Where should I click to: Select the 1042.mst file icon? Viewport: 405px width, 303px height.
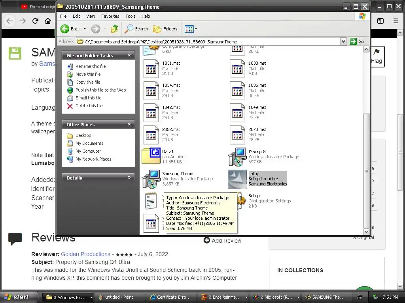[x=151, y=113]
